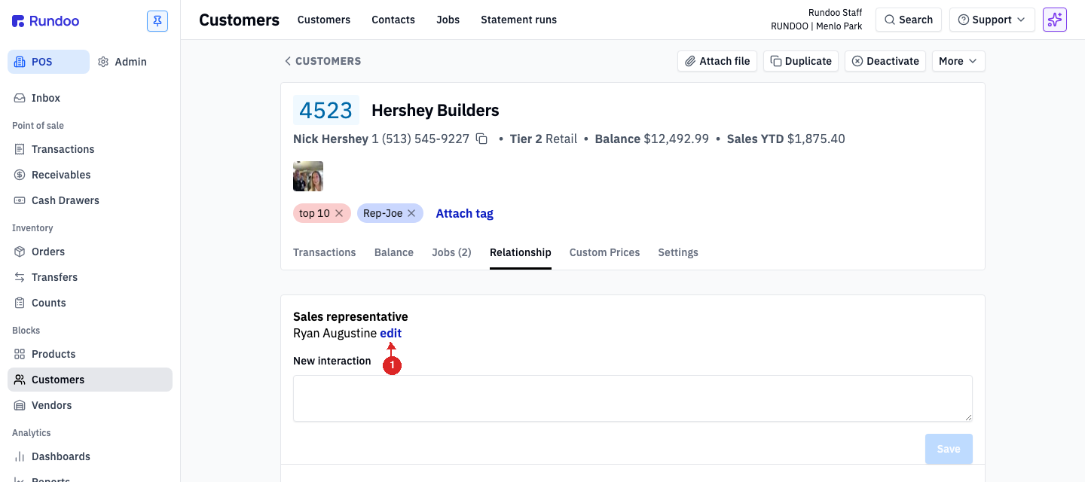This screenshot has height=482, width=1085.
Task: Switch to the Balance tab
Action: tap(394, 252)
